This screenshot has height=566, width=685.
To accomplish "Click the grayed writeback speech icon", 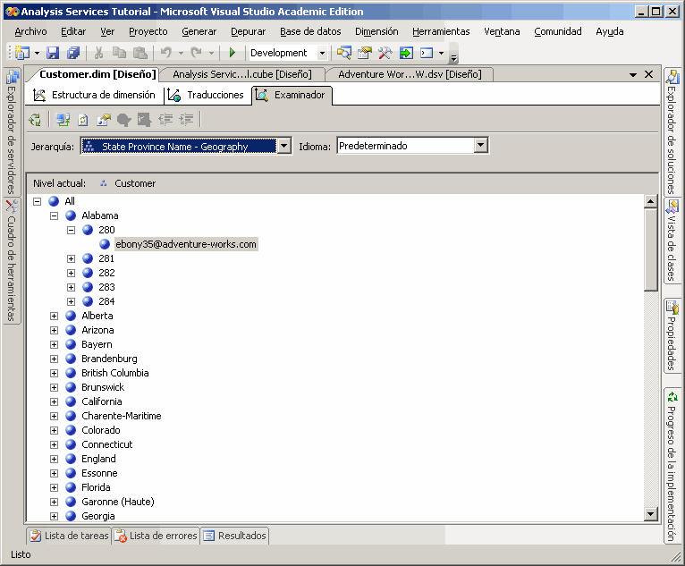I will click(124, 119).
